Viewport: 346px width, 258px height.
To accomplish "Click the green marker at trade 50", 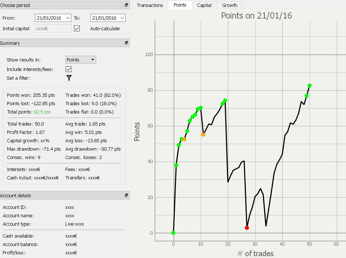I will click(310, 86).
